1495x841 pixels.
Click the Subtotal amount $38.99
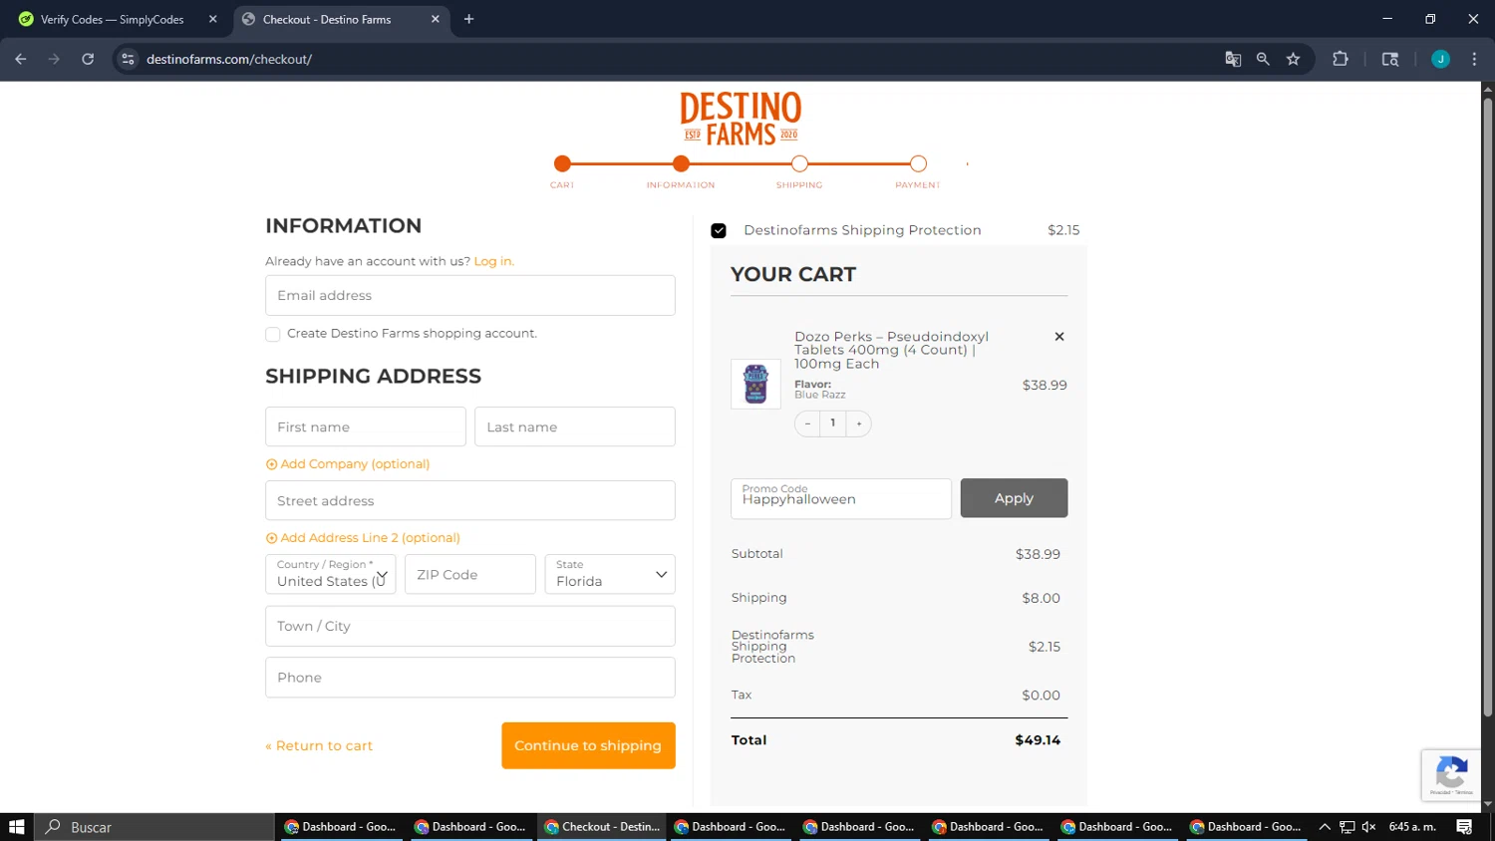click(1038, 554)
